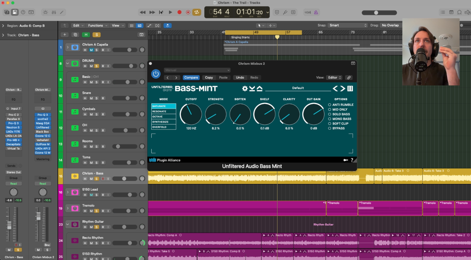Toggle the automation curve icon
Image resolution: width=471 pixels, height=260 pixels.
click(149, 25)
